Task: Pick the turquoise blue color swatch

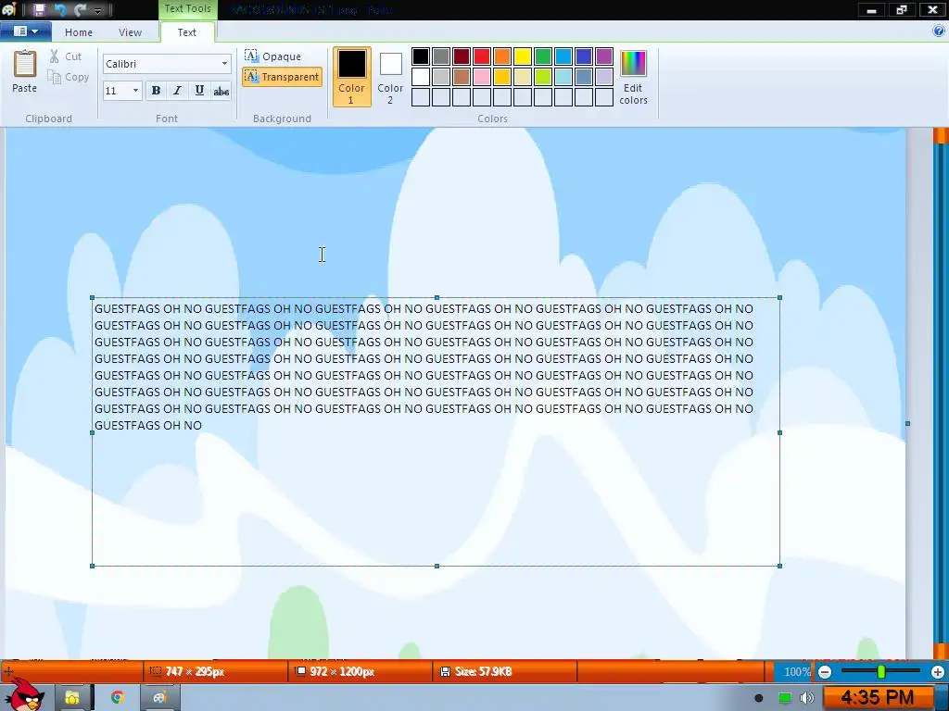Action: pos(563,56)
